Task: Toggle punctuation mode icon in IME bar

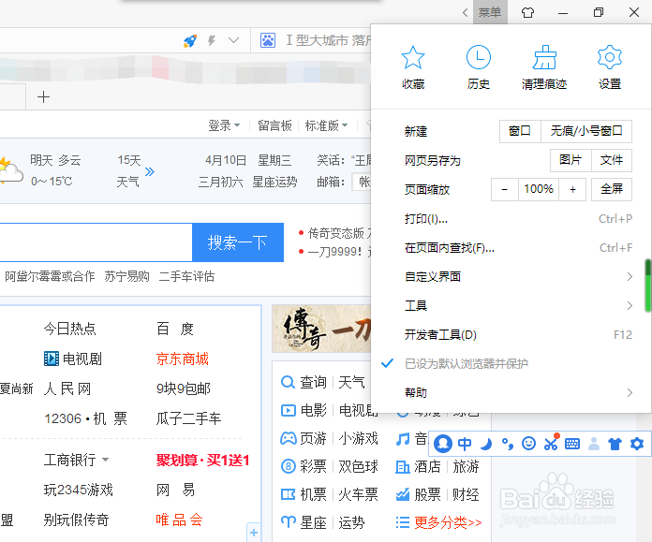Action: coord(508,444)
